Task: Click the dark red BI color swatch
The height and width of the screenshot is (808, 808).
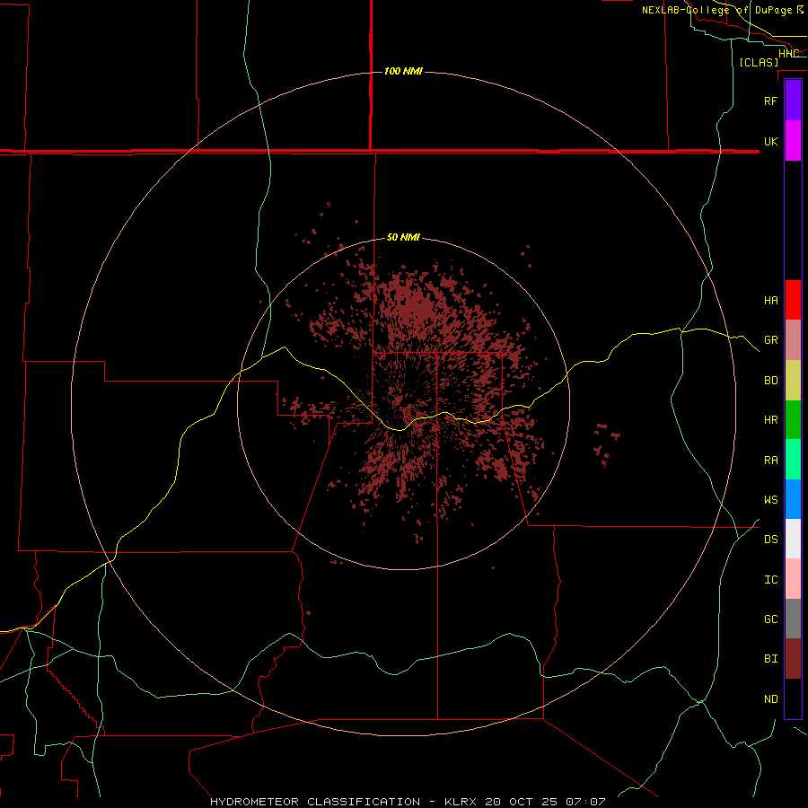Action: tap(793, 659)
